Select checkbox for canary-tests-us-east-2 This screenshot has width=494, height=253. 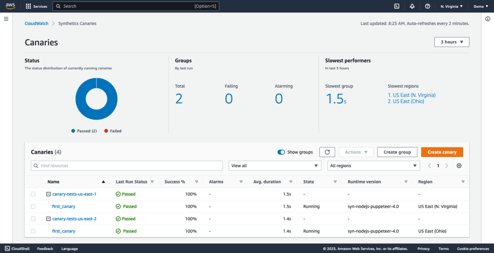(x=33, y=219)
